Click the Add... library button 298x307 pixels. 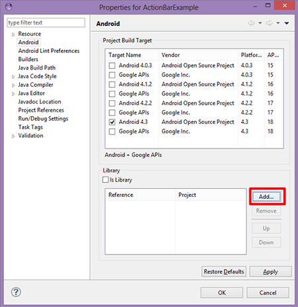[266, 196]
